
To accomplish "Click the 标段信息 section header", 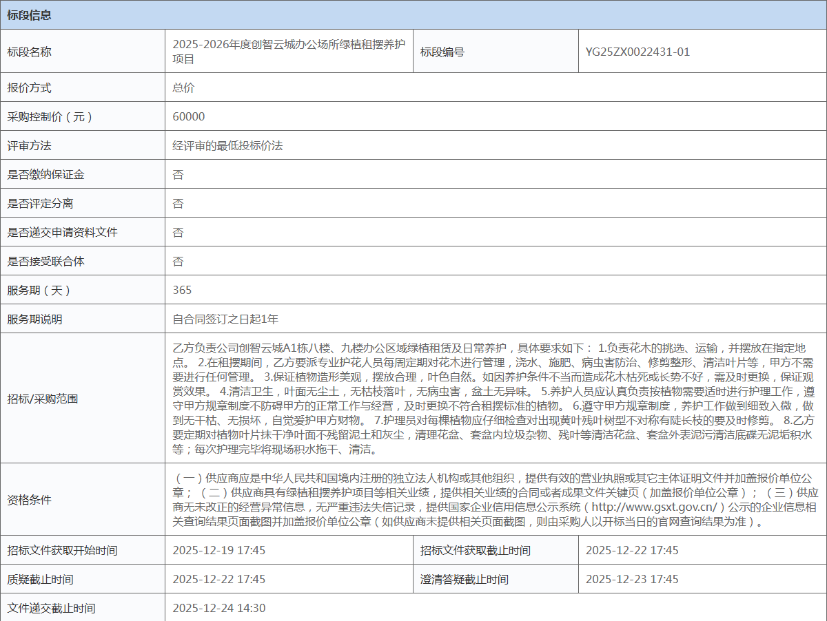I will click(x=29, y=15).
